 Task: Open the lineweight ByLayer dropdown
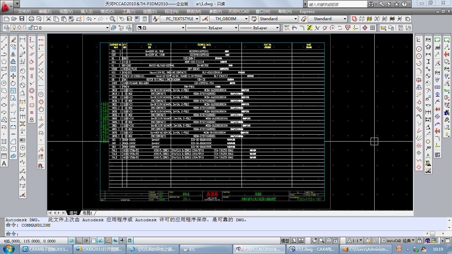tap(259, 28)
